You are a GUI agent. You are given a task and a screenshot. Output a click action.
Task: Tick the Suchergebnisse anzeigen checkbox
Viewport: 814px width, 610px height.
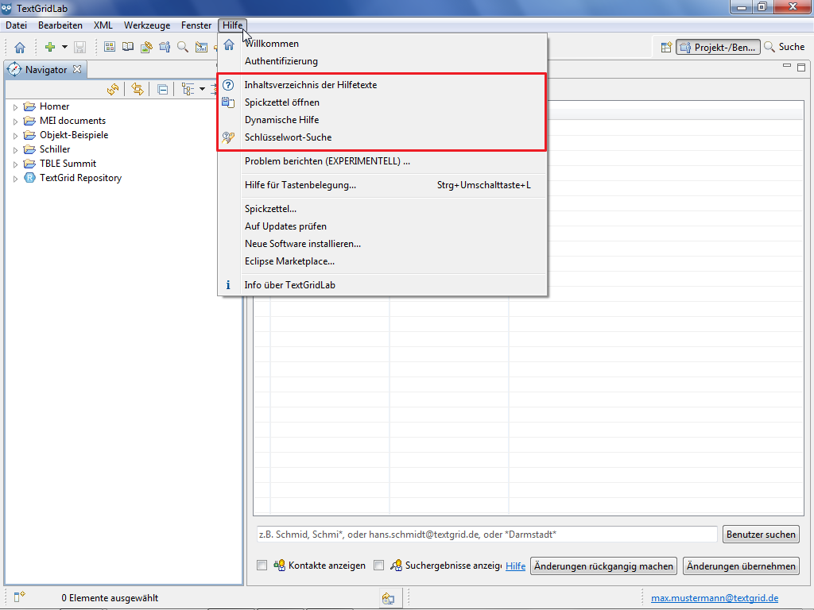pyautogui.click(x=378, y=566)
